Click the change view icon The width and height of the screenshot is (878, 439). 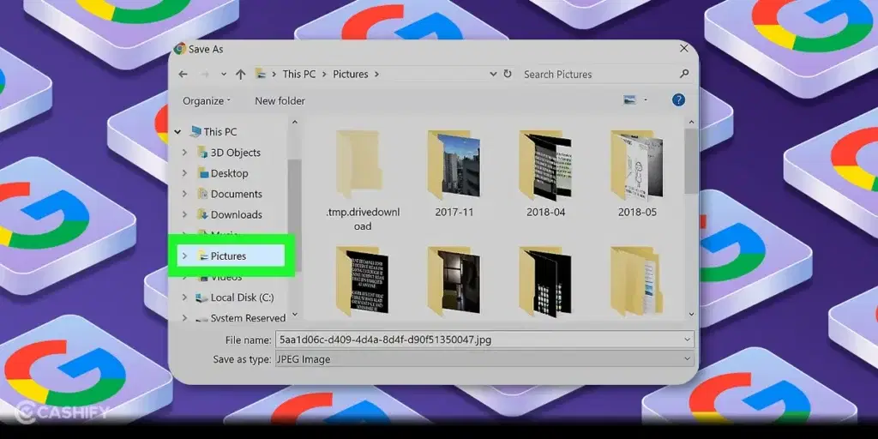[630, 100]
